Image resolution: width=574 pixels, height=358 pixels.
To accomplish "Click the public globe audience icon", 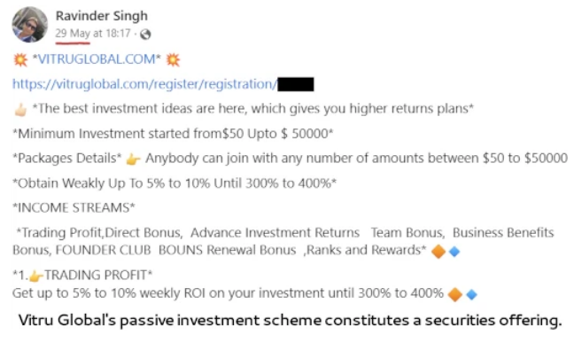I will click(145, 34).
